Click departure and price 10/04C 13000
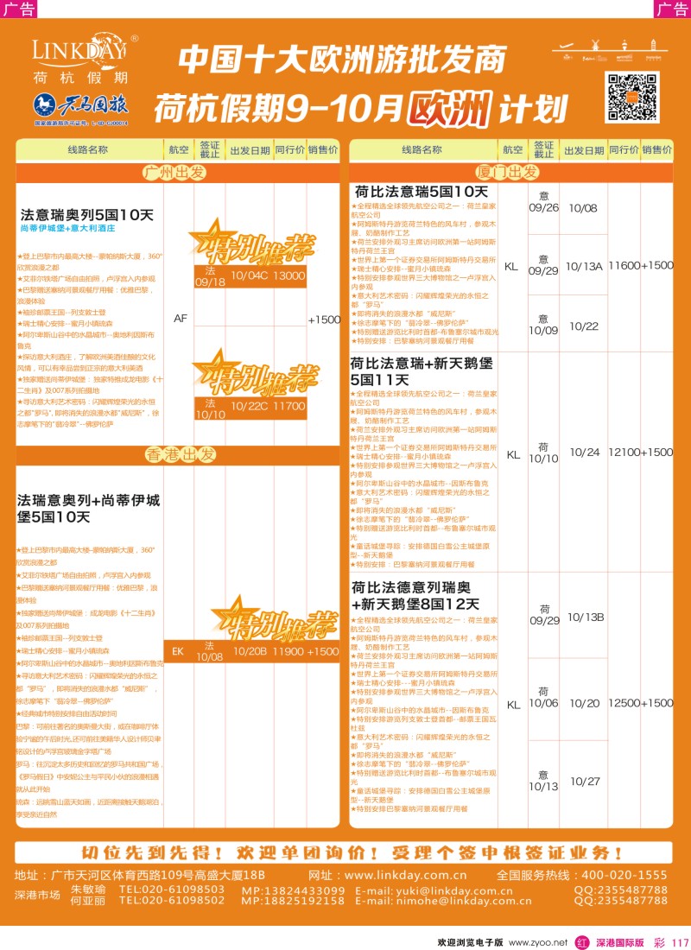The height and width of the screenshot is (950, 691). [268, 275]
